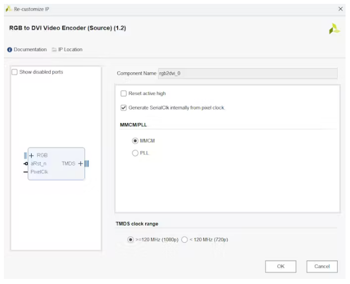Click the RGB bus interface connector
This screenshot has height=284, width=350.
(x=25, y=155)
